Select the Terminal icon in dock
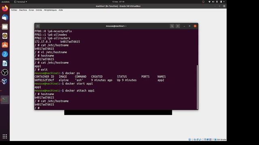The image size is (259, 145). (x=5, y=99)
